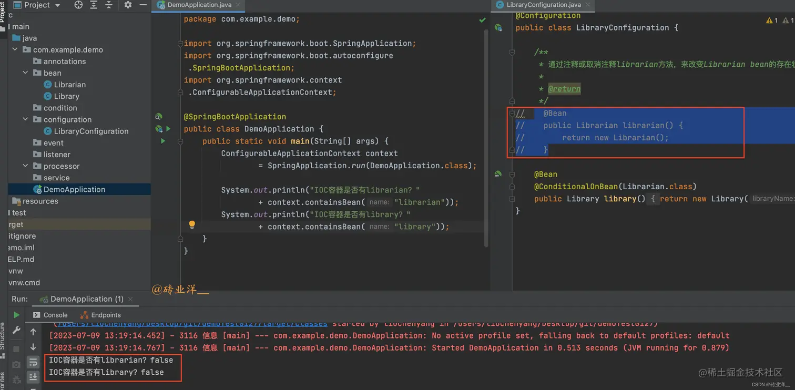795x390 pixels.
Task: Open the Structure side tool window
Action: click(3, 339)
